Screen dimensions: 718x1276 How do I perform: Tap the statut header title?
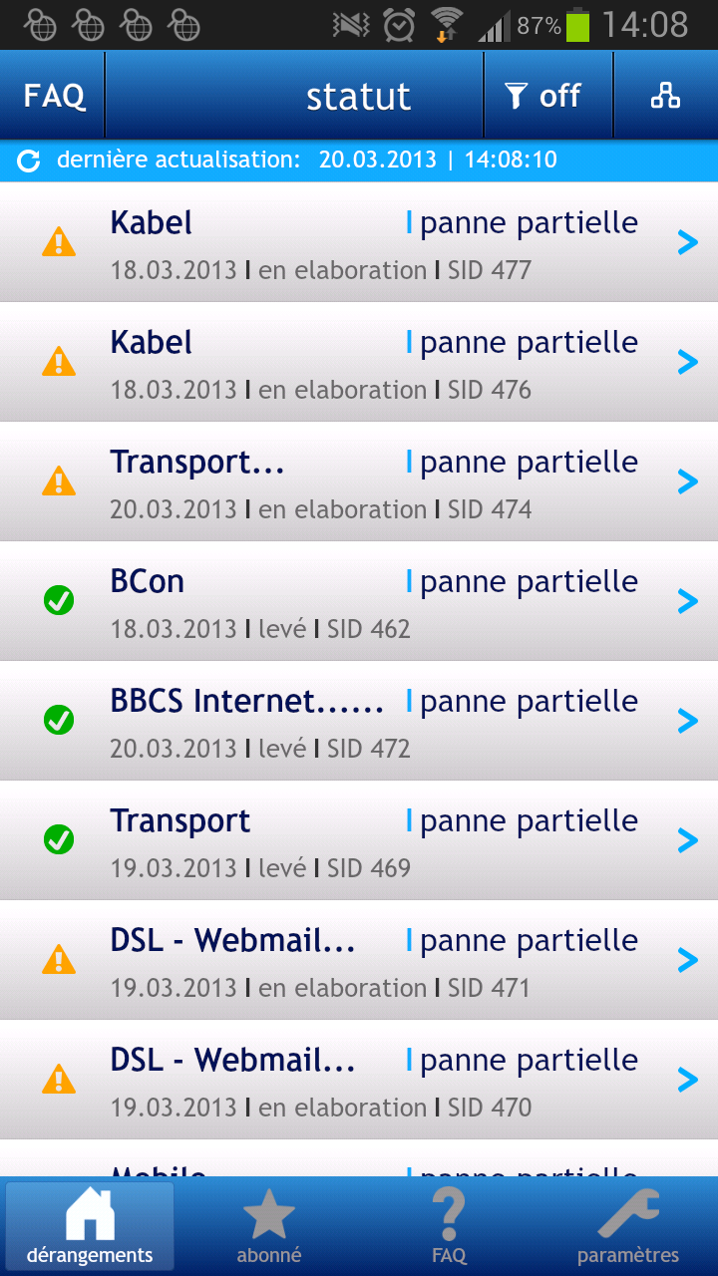[x=358, y=97]
